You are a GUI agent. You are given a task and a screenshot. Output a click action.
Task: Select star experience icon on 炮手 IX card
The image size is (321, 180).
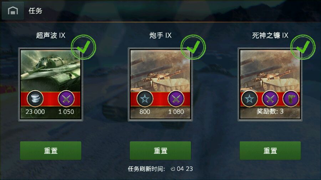(x=145, y=99)
